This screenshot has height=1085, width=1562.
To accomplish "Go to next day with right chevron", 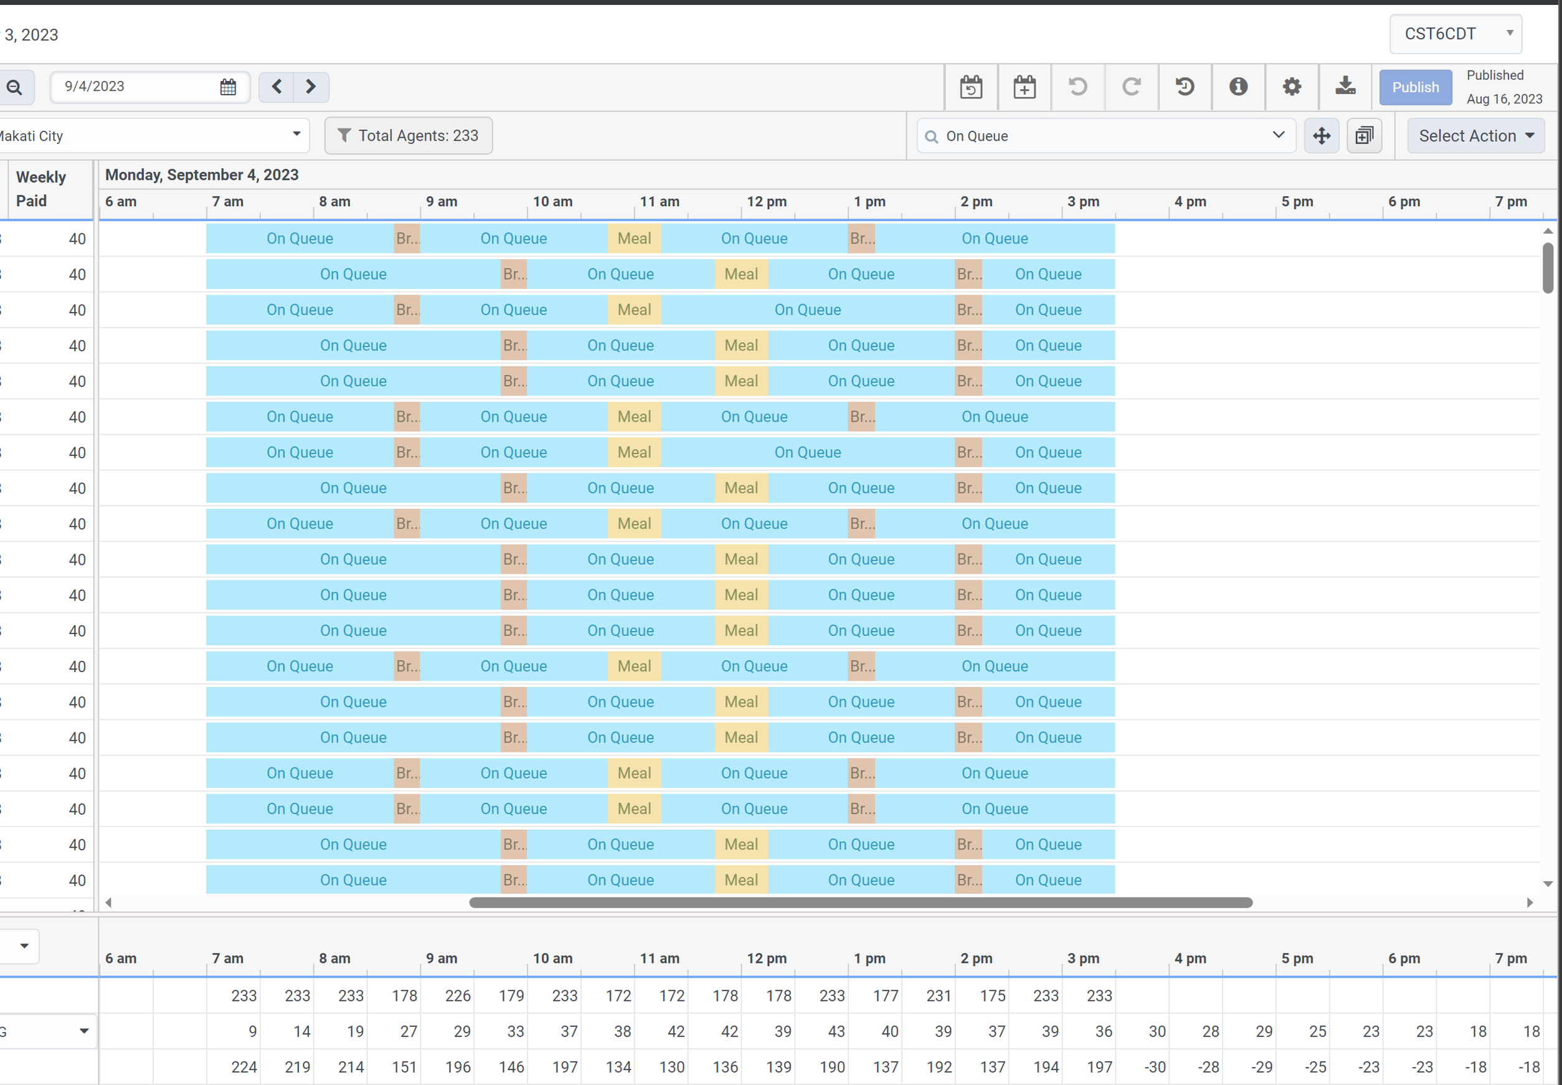I will (x=311, y=87).
